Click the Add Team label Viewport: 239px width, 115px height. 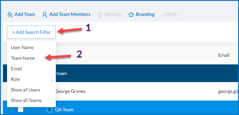click(25, 14)
